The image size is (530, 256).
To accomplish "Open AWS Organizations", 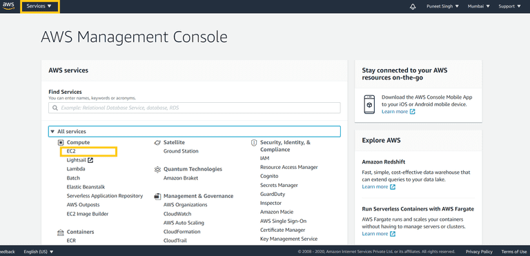I will pos(185,205).
